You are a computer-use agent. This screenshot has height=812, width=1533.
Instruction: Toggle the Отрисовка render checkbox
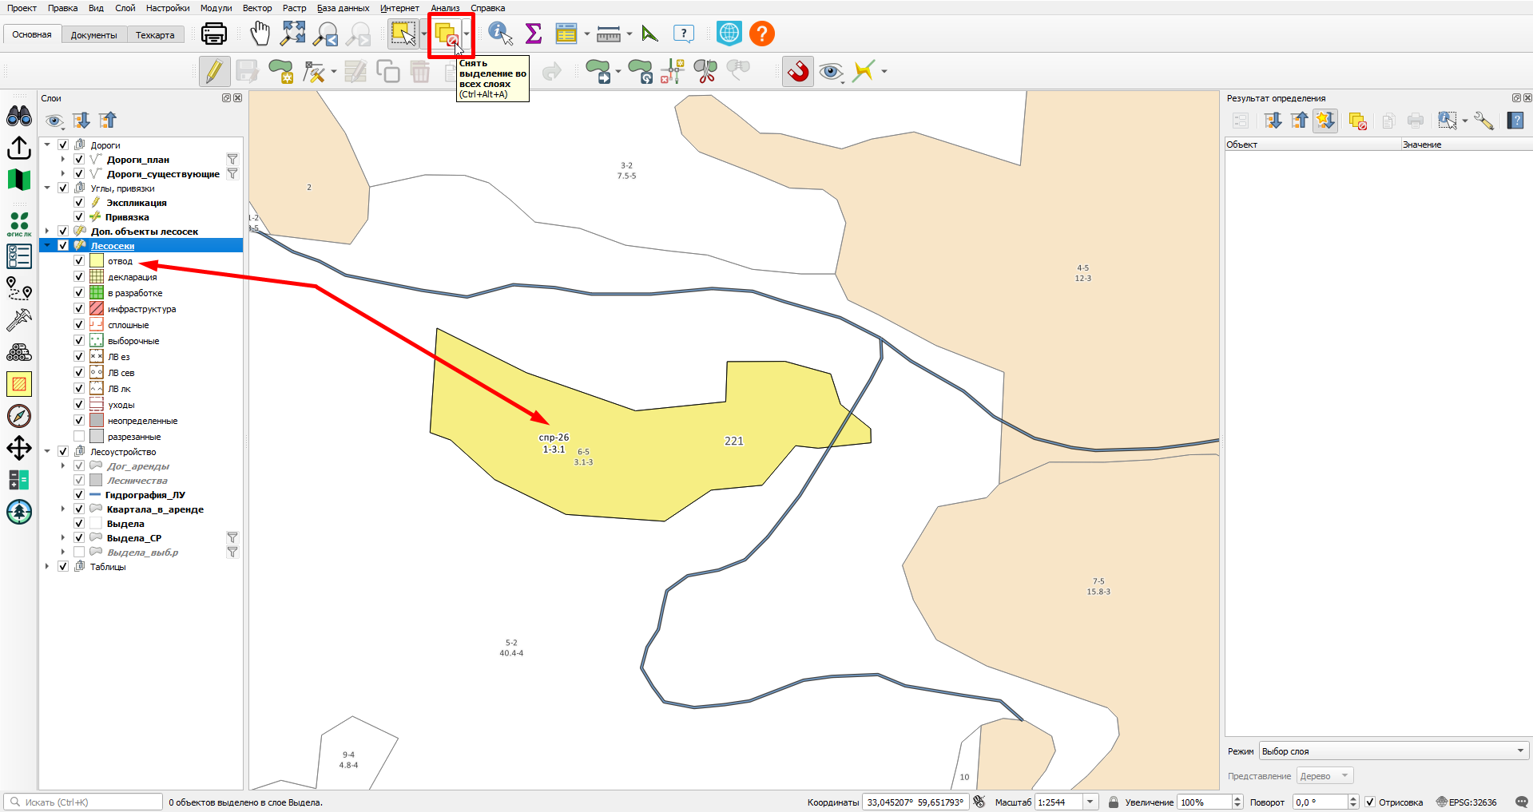[x=1370, y=802]
